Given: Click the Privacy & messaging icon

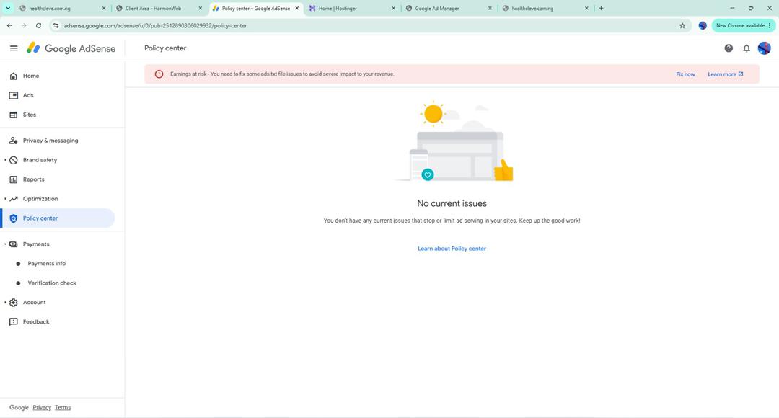Looking at the screenshot, I should (x=14, y=141).
